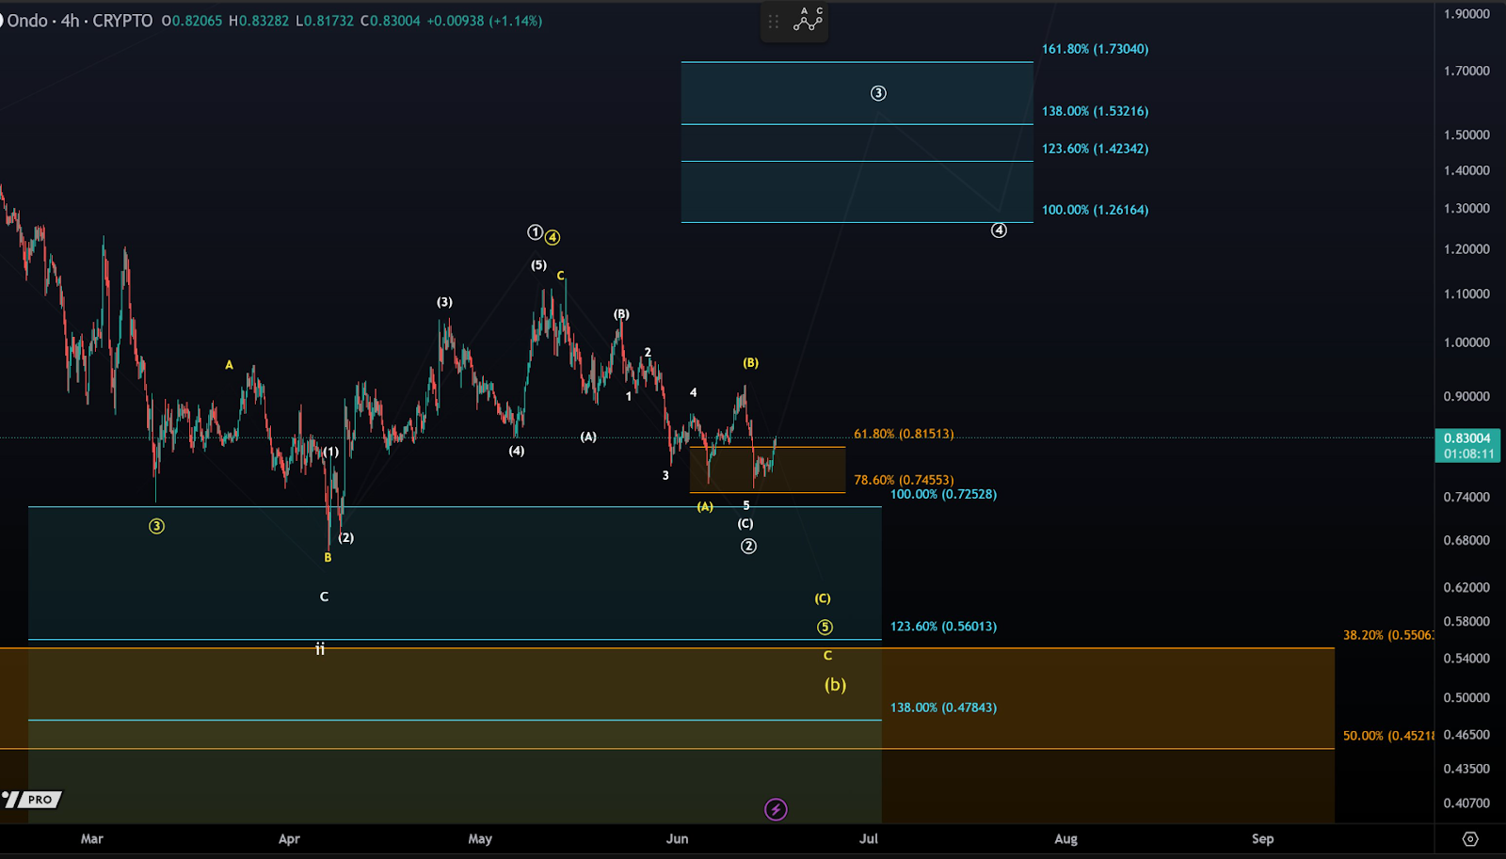Viewport: 1506px width, 859px height.
Task: Click the white circled 3 wave target label
Action: click(x=878, y=93)
